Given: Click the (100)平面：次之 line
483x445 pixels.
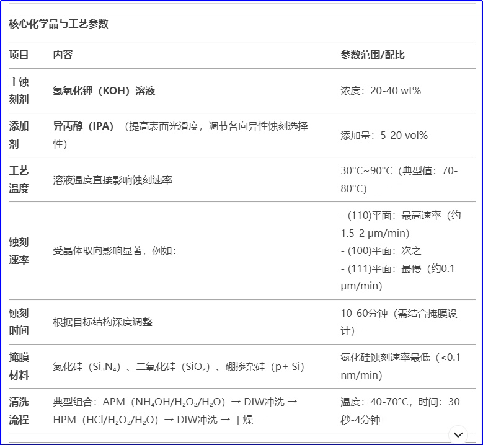Looking at the screenshot, I should tap(381, 250).
